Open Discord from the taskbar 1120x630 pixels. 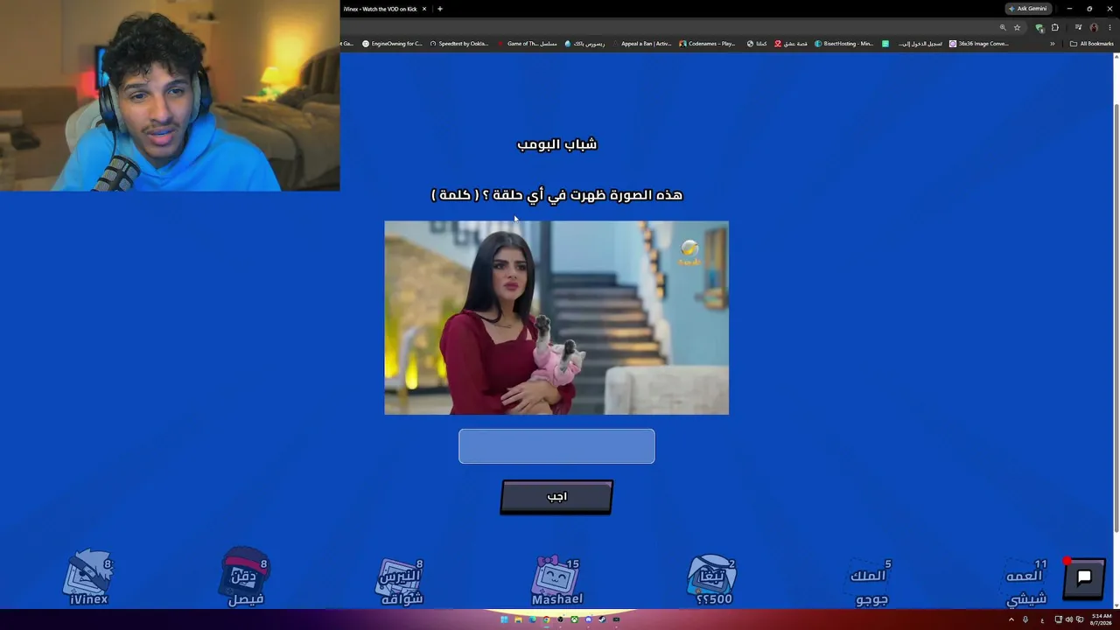[x=588, y=619]
